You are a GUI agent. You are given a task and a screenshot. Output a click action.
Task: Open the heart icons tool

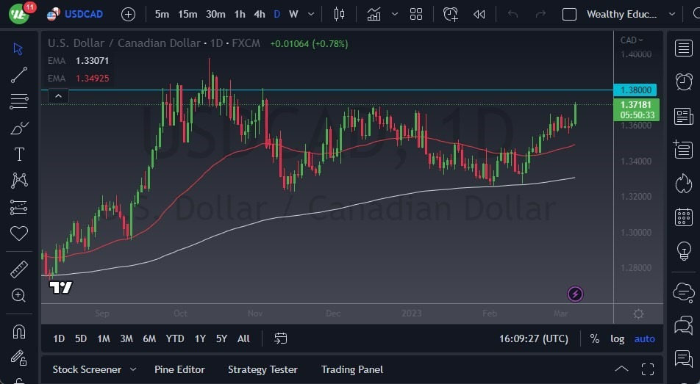coord(19,233)
